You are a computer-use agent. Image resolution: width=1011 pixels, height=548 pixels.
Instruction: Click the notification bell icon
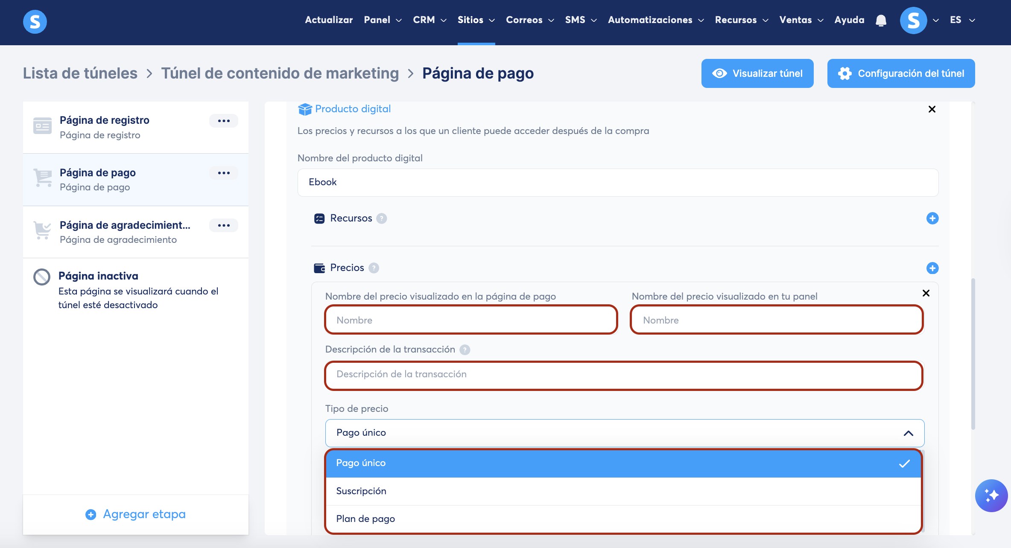tap(881, 20)
